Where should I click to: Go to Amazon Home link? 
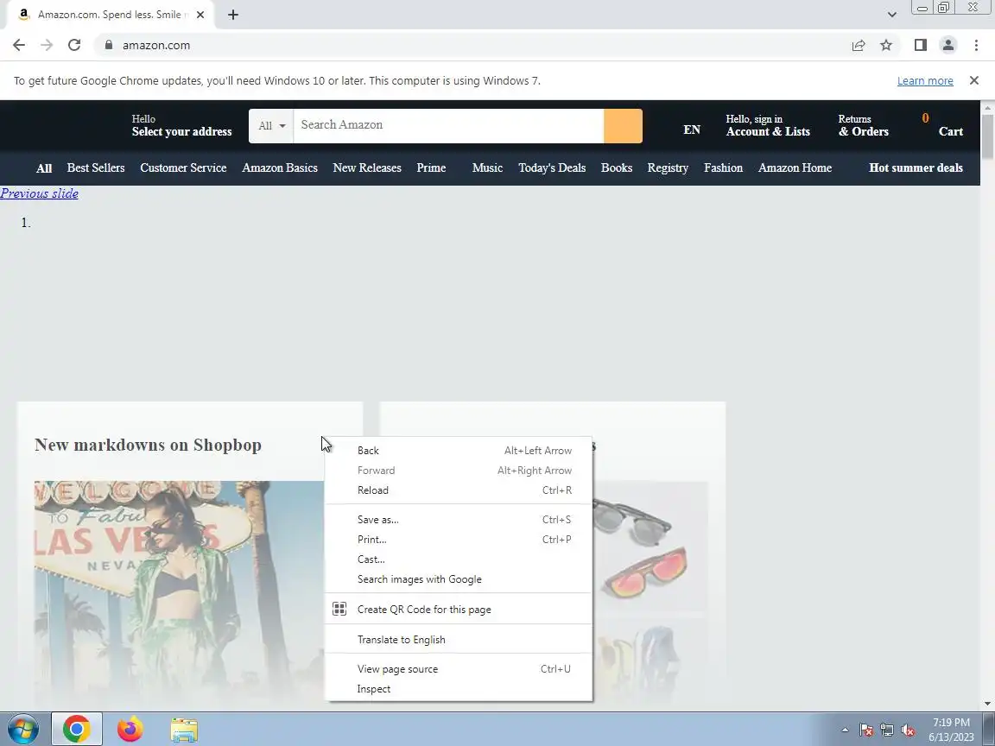(x=795, y=168)
